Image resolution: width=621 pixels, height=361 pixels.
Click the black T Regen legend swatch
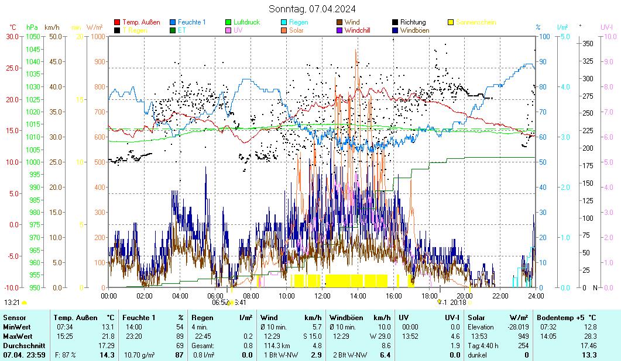click(x=117, y=30)
